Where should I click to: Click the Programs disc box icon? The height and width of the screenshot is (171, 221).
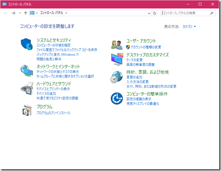point(27,110)
